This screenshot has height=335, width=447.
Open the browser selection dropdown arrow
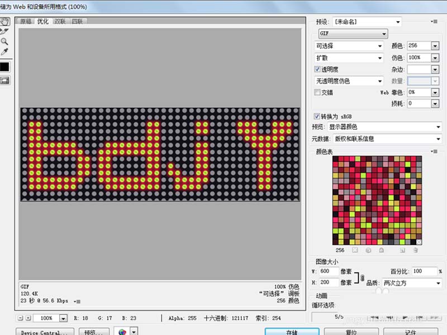(x=134, y=332)
